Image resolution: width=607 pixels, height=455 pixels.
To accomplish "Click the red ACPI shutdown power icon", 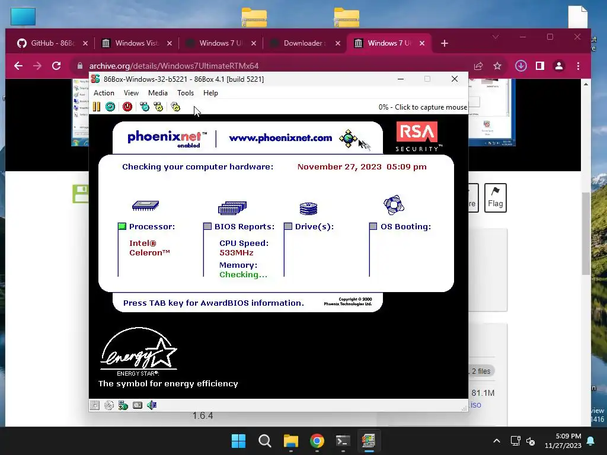I will (127, 107).
